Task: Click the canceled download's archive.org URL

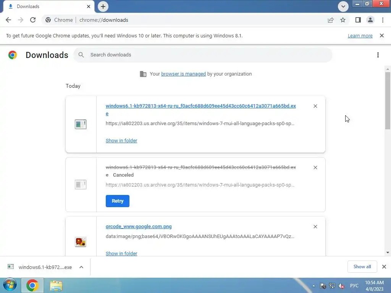Action: 200,185
